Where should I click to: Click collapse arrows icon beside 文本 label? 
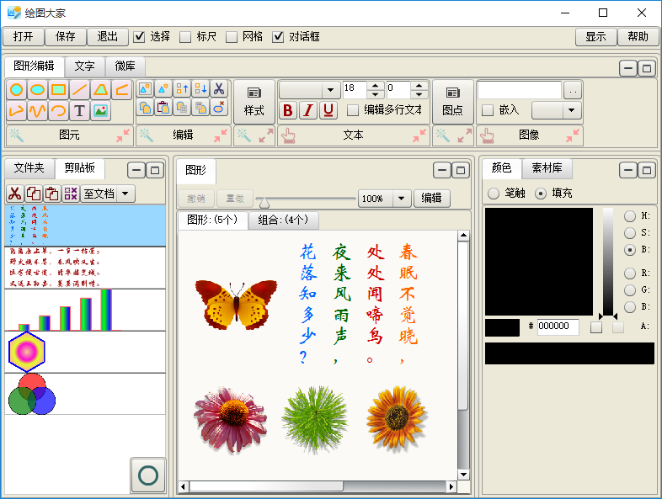(419, 135)
